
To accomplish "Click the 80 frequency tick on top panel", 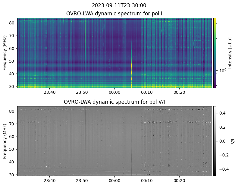I will 13,23.
